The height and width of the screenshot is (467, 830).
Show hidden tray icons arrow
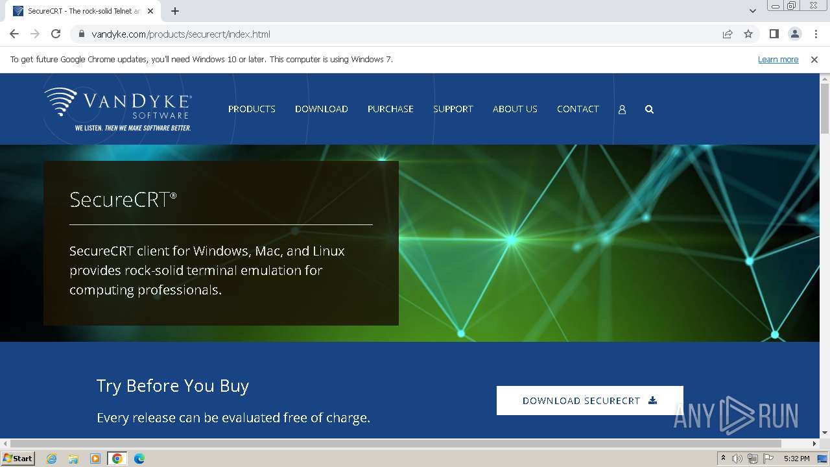[x=724, y=459]
